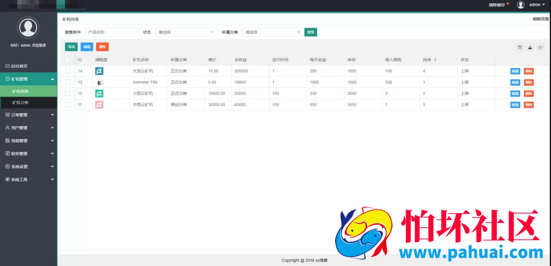
Task: Delete the 中型云矿机 row
Action: tap(529, 105)
